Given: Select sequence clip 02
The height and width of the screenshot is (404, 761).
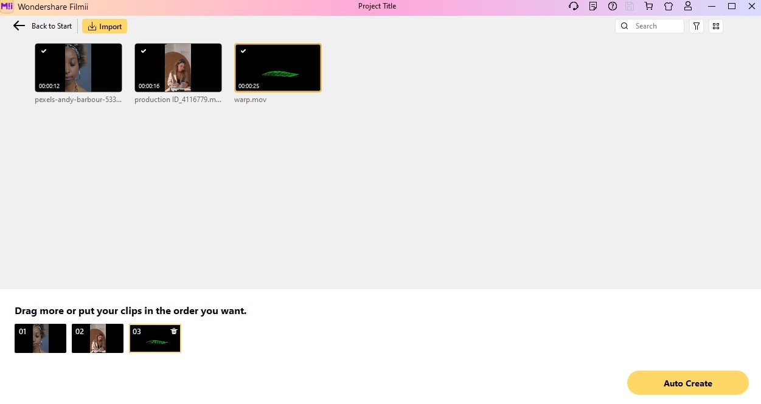Looking at the screenshot, I should (x=97, y=338).
